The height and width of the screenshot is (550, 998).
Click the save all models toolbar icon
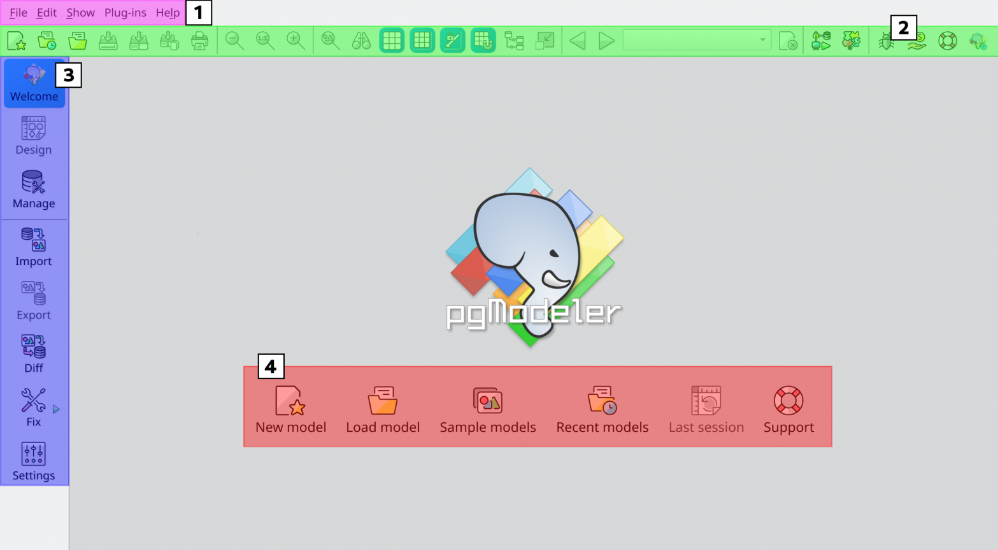tap(169, 41)
